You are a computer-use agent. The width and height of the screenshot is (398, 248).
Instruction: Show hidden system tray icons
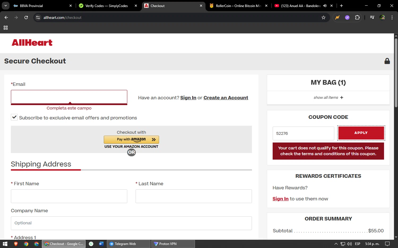click(x=336, y=244)
